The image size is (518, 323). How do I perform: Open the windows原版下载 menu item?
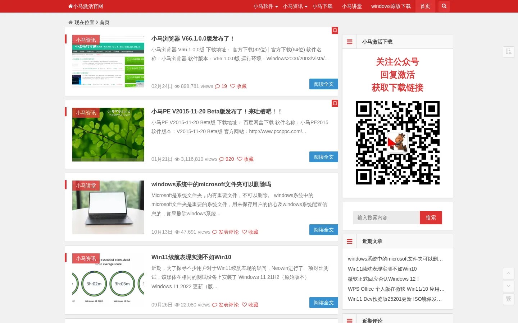(391, 6)
